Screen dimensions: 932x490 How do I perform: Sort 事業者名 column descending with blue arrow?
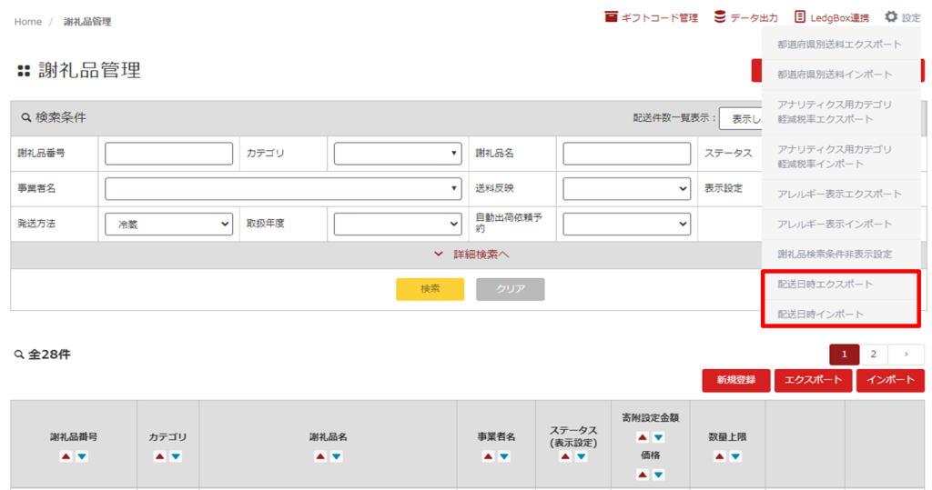[x=504, y=456]
